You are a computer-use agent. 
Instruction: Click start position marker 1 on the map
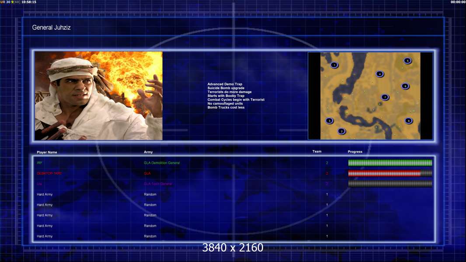pyautogui.click(x=334, y=65)
